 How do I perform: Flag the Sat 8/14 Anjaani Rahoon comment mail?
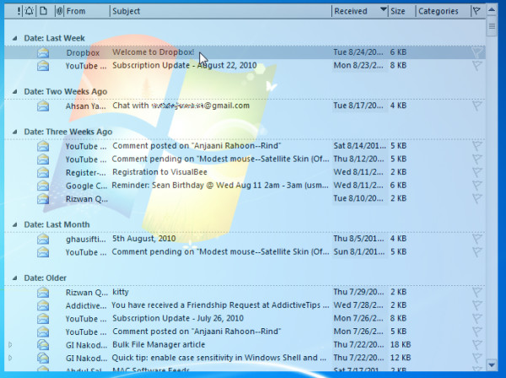[x=477, y=146]
